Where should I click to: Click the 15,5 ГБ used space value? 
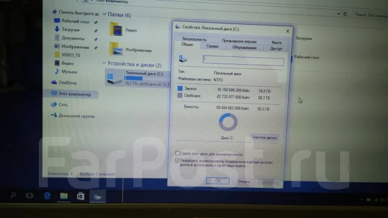pyautogui.click(x=264, y=91)
